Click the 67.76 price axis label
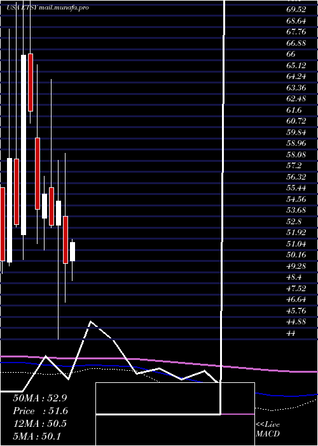 pyautogui.click(x=296, y=32)
